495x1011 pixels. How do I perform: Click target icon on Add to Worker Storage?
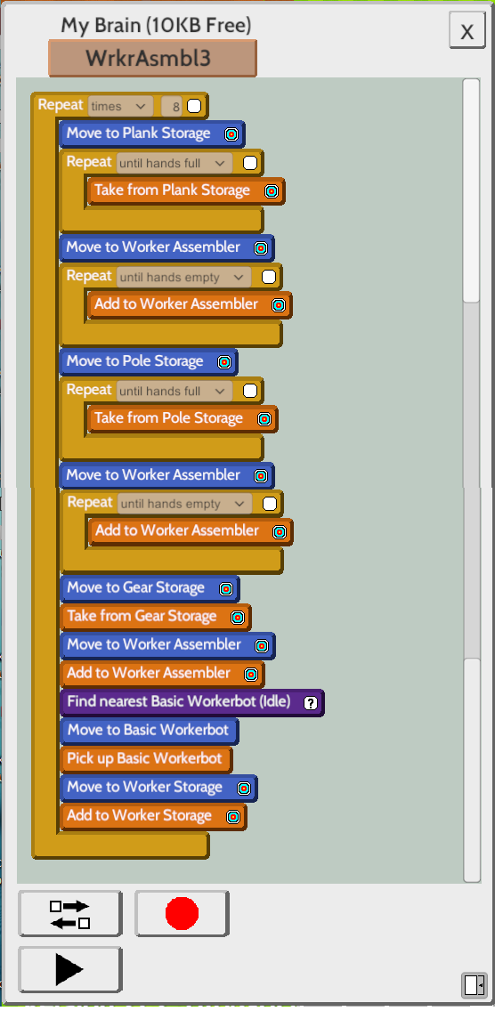pos(233,816)
